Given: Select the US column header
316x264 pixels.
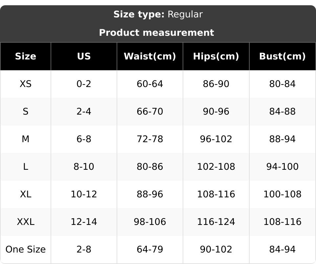Looking at the screenshot, I should point(84,56).
